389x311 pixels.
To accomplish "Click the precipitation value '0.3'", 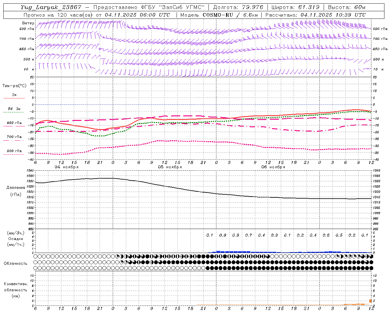I will click(274, 235).
